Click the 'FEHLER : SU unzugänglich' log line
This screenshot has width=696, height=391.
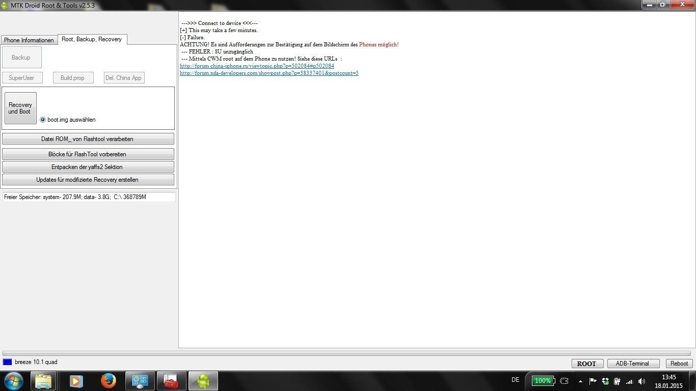click(217, 51)
